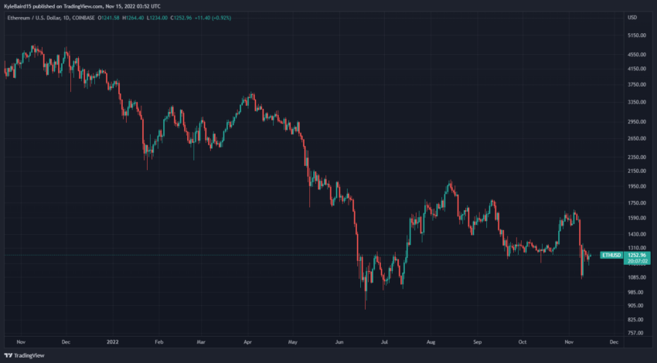657x363 pixels.
Task: Click the +11.40 (+0.92%) price change value
Action: (213, 18)
